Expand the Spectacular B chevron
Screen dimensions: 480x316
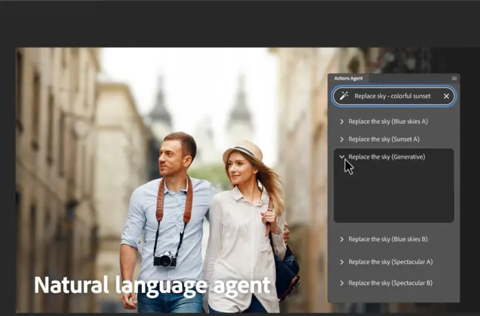coord(342,283)
